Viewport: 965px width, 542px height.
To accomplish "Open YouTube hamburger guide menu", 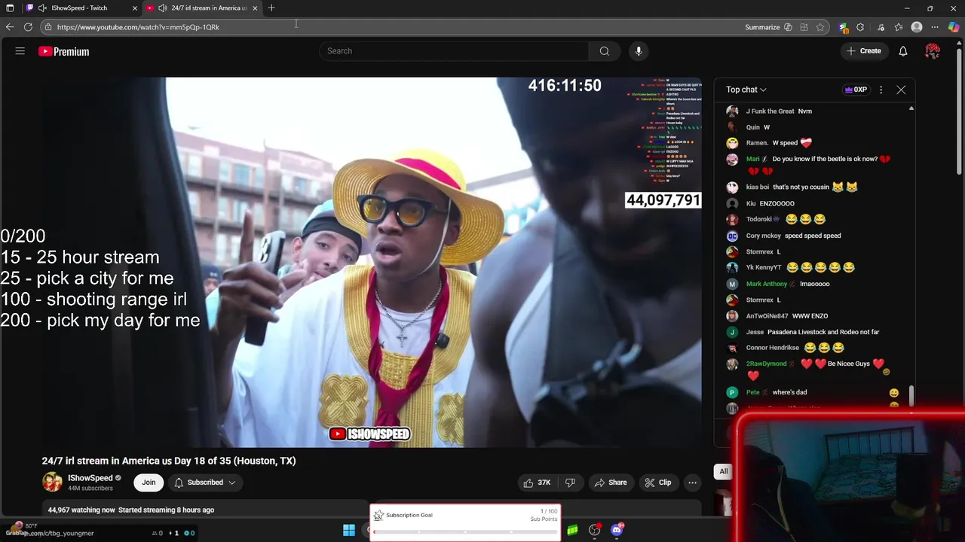I will pyautogui.click(x=20, y=51).
